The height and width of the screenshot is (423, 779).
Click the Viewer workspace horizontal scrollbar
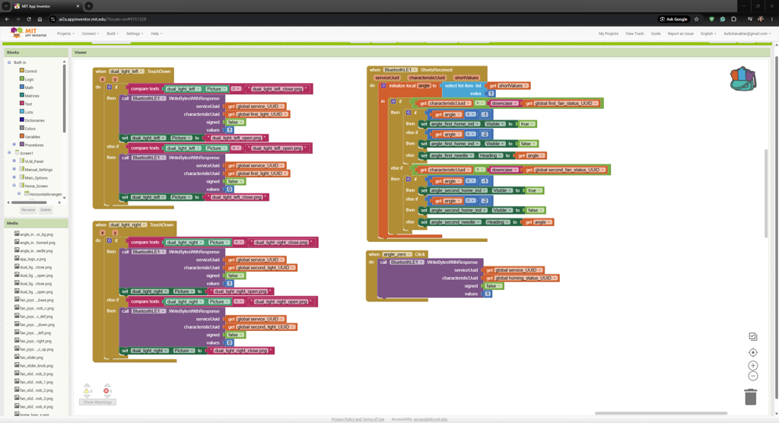click(x=661, y=413)
